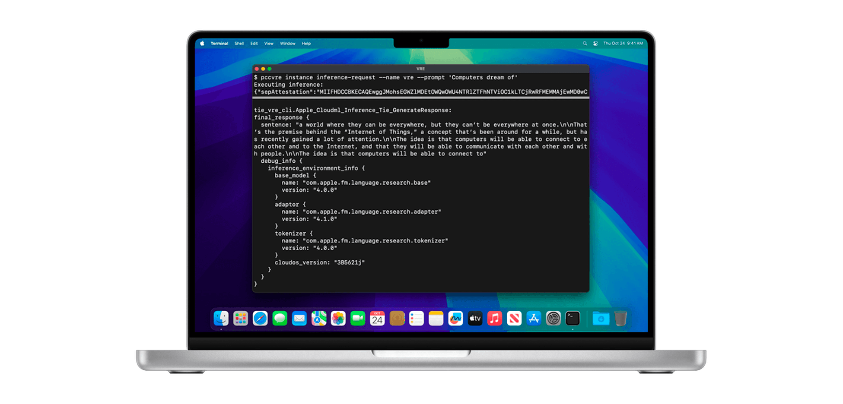Click the research.adapter name line
Image resolution: width=843 pixels, height=404 pixels.
(361, 212)
